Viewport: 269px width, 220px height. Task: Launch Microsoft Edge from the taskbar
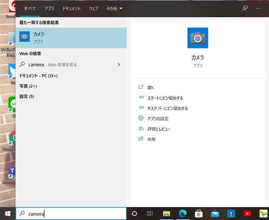(x=183, y=213)
